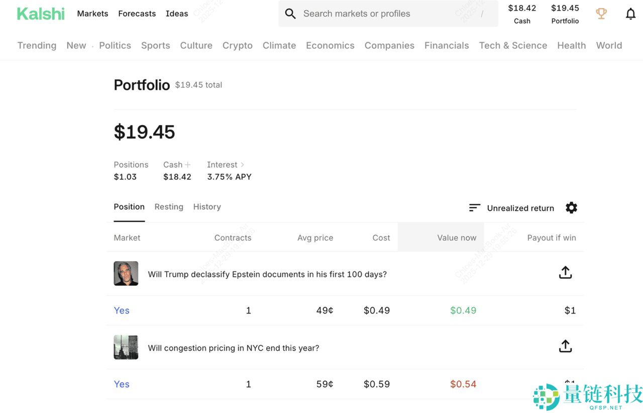
Task: Open the notifications bell
Action: [x=630, y=14]
